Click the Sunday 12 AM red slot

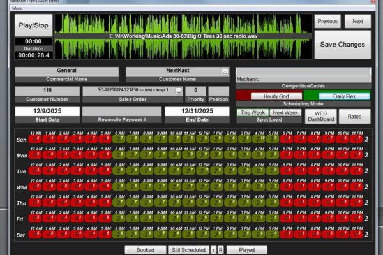click(37, 139)
